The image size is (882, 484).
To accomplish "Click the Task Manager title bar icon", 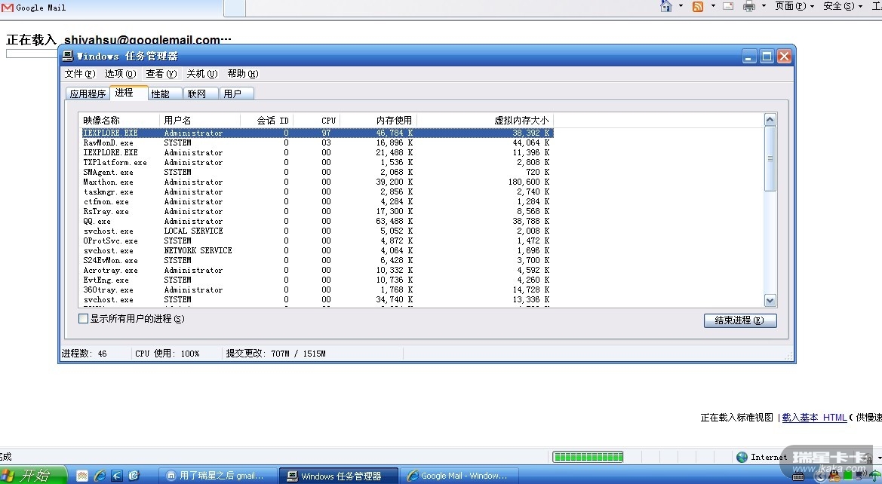I will coord(67,56).
